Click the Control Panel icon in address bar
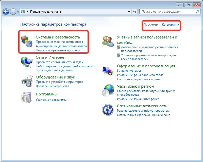Screen dimensions: 203x162 pyautogui.click(x=23, y=12)
